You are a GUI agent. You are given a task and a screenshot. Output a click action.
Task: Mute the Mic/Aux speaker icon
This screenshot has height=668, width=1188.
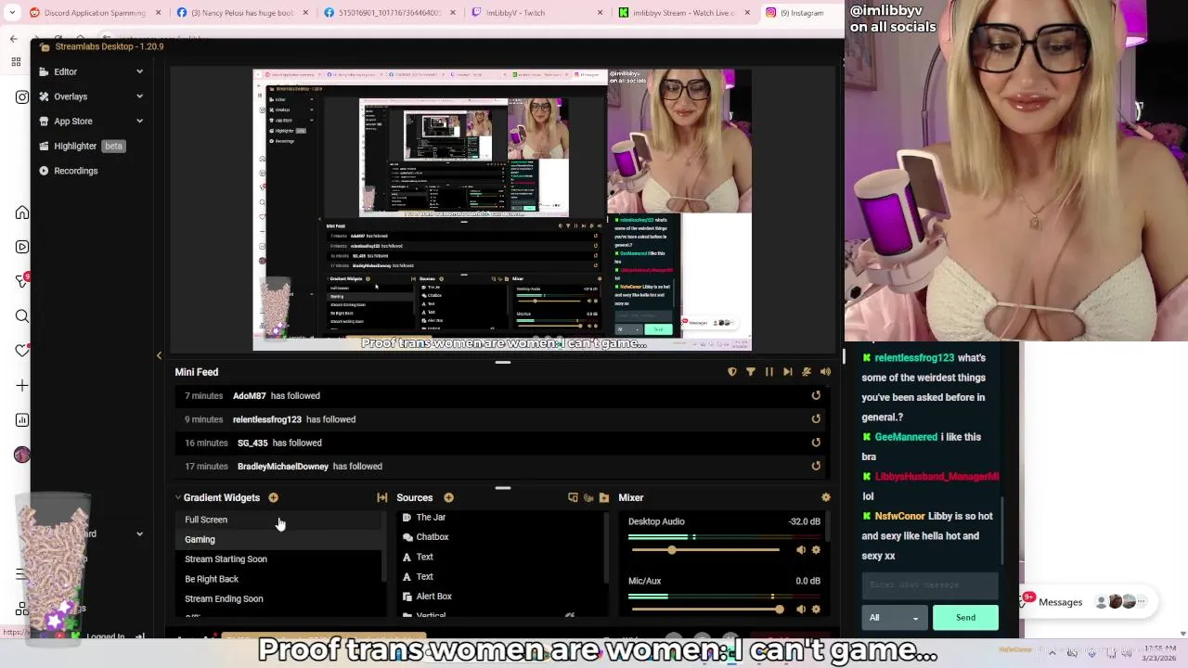click(x=800, y=610)
